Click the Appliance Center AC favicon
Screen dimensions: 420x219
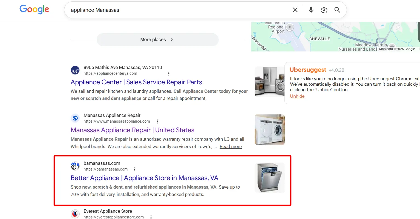pyautogui.click(x=75, y=70)
